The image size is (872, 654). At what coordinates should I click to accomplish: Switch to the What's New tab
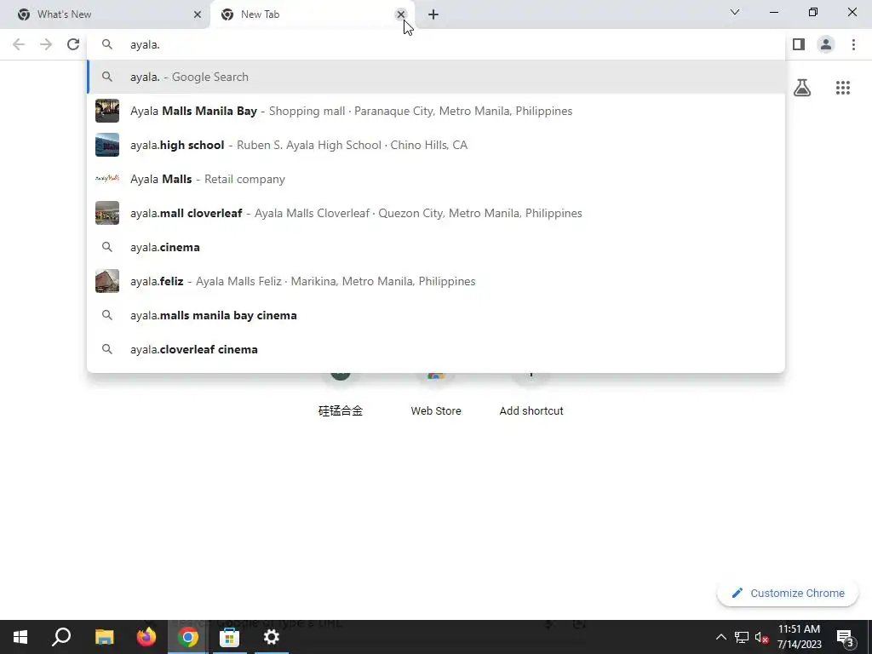click(106, 14)
